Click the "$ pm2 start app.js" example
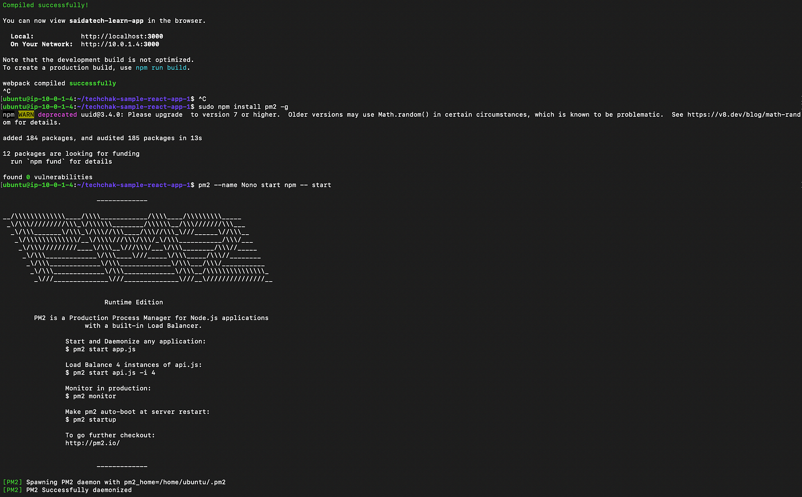Screen dimensions: 802x497 (x=100, y=349)
